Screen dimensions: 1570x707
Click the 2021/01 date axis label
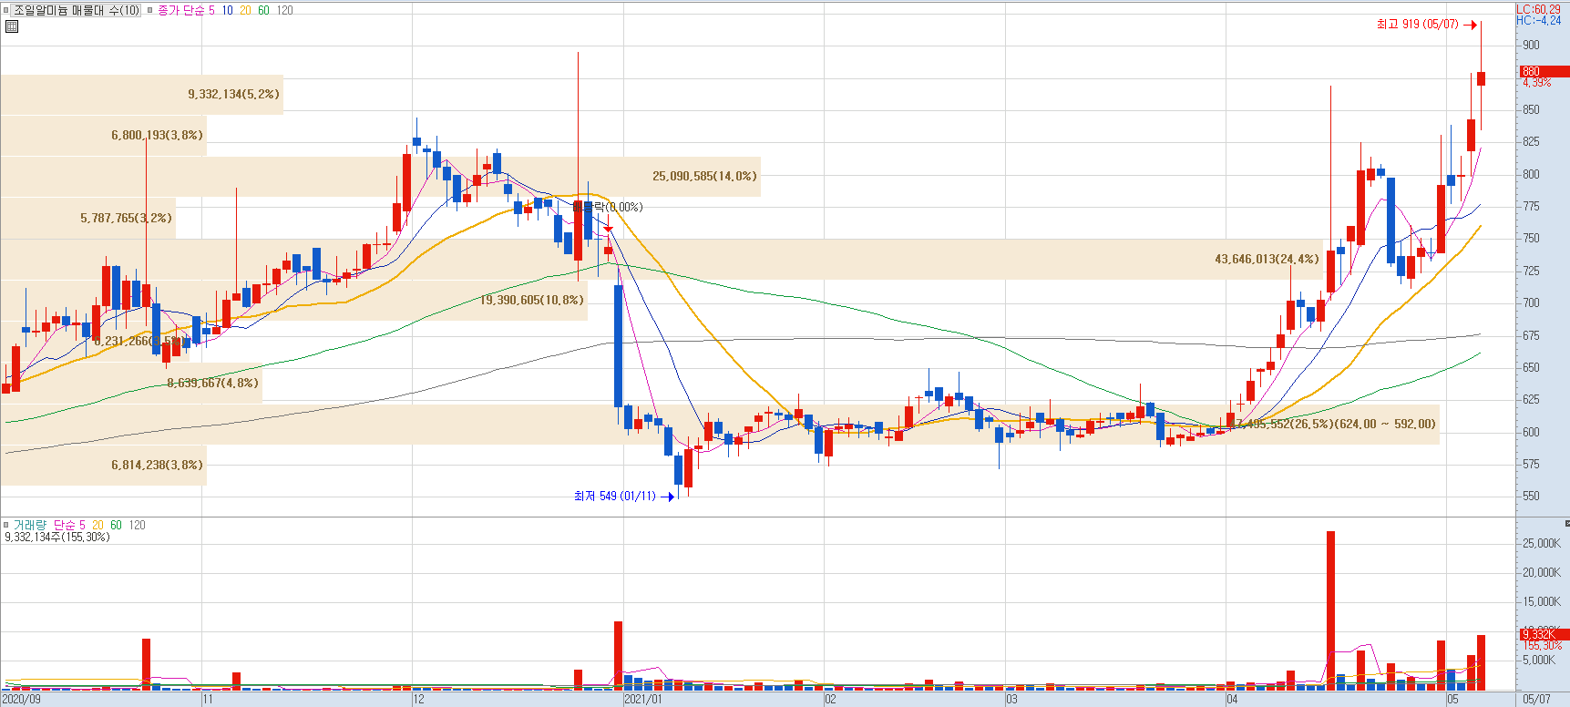(643, 700)
